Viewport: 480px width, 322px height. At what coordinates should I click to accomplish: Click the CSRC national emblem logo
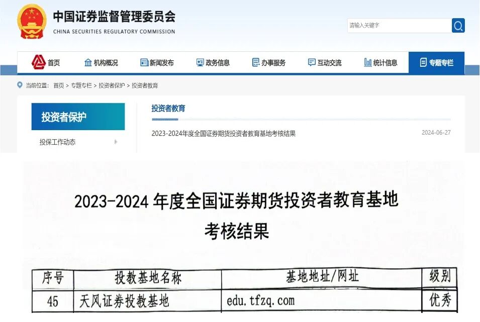tap(31, 22)
